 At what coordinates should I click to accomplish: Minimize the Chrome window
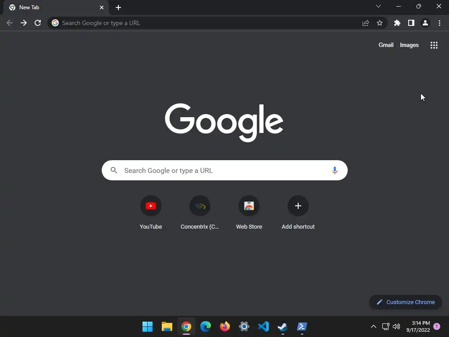398,6
